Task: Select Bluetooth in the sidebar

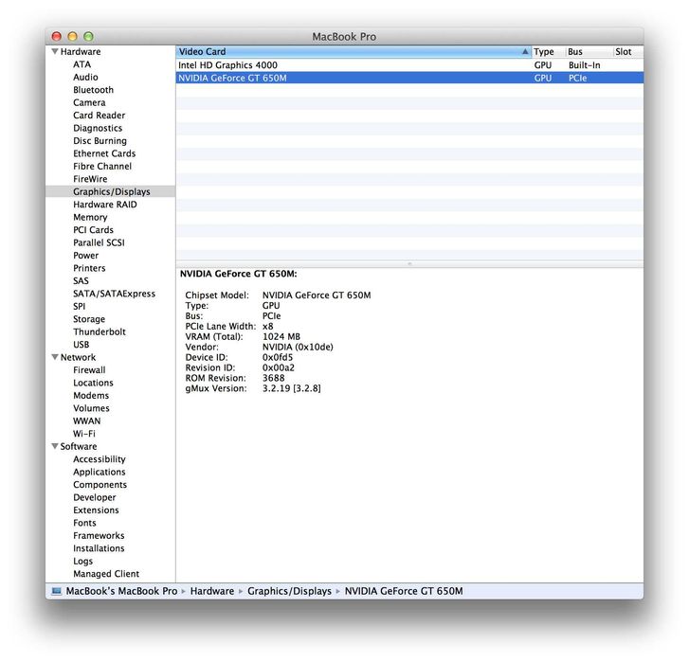Action: (93, 90)
